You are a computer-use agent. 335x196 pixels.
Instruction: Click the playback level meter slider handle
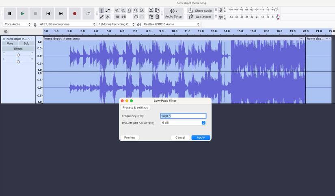278,17
